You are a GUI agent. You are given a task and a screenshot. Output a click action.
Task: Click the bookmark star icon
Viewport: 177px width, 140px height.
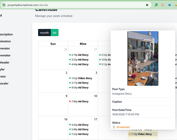[x=147, y=5]
